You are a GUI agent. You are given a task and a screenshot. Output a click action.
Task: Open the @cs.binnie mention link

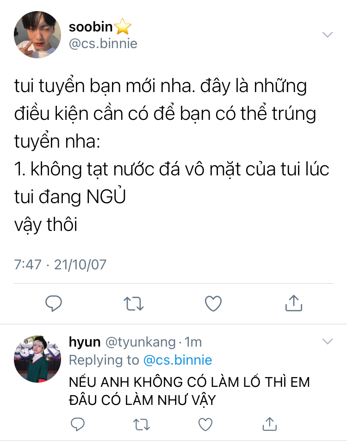click(x=178, y=360)
